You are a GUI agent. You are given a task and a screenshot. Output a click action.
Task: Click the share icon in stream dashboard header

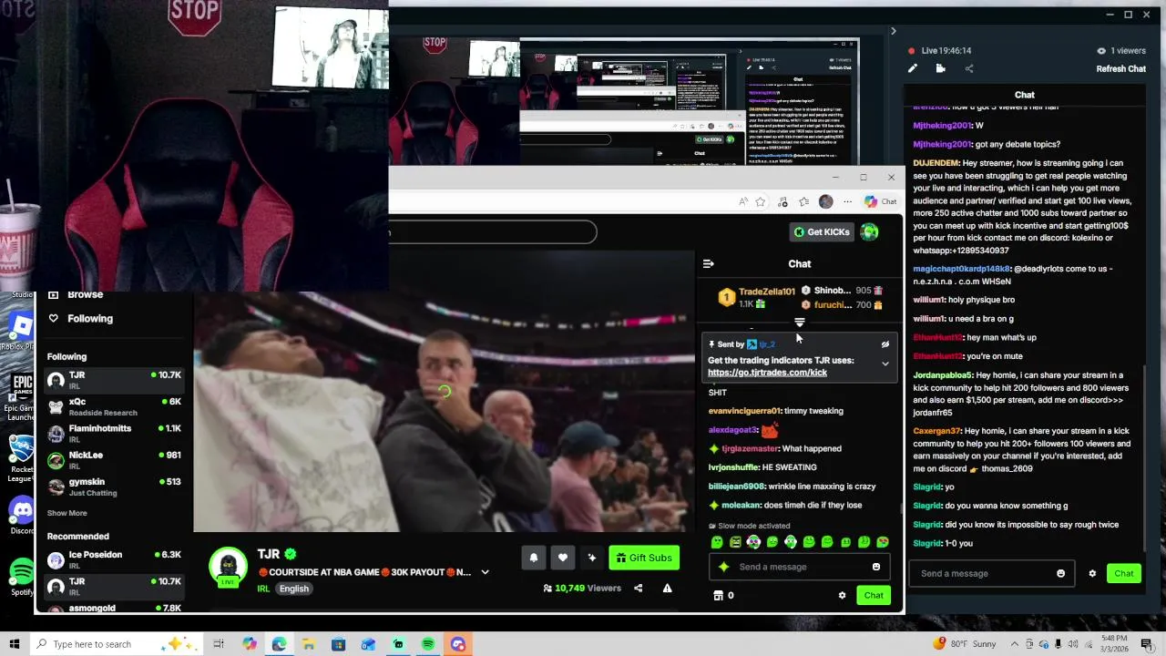tap(968, 68)
